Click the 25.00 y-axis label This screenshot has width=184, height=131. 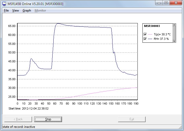tap(12, 97)
